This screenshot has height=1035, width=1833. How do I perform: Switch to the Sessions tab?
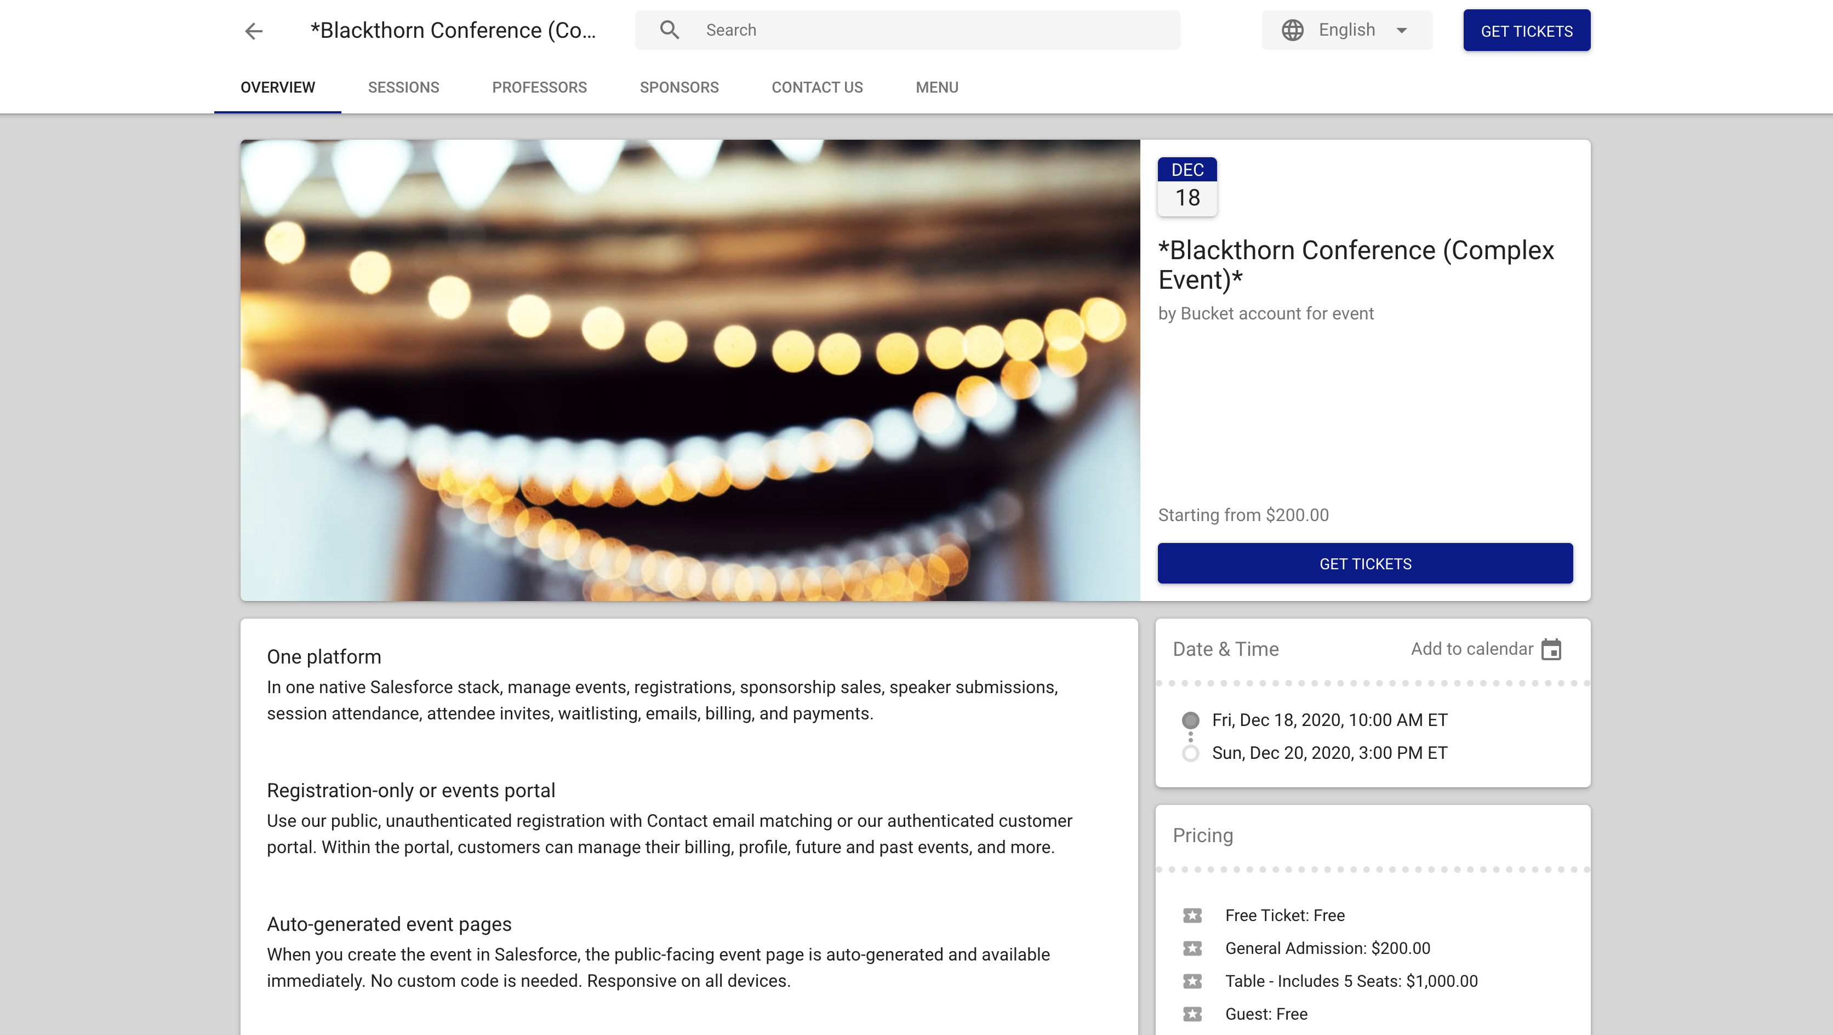[403, 88]
